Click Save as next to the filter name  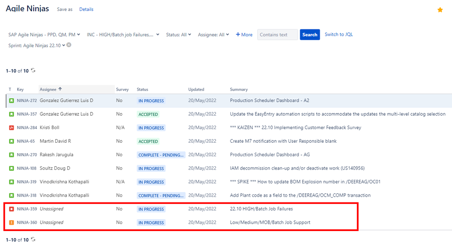[x=65, y=9]
